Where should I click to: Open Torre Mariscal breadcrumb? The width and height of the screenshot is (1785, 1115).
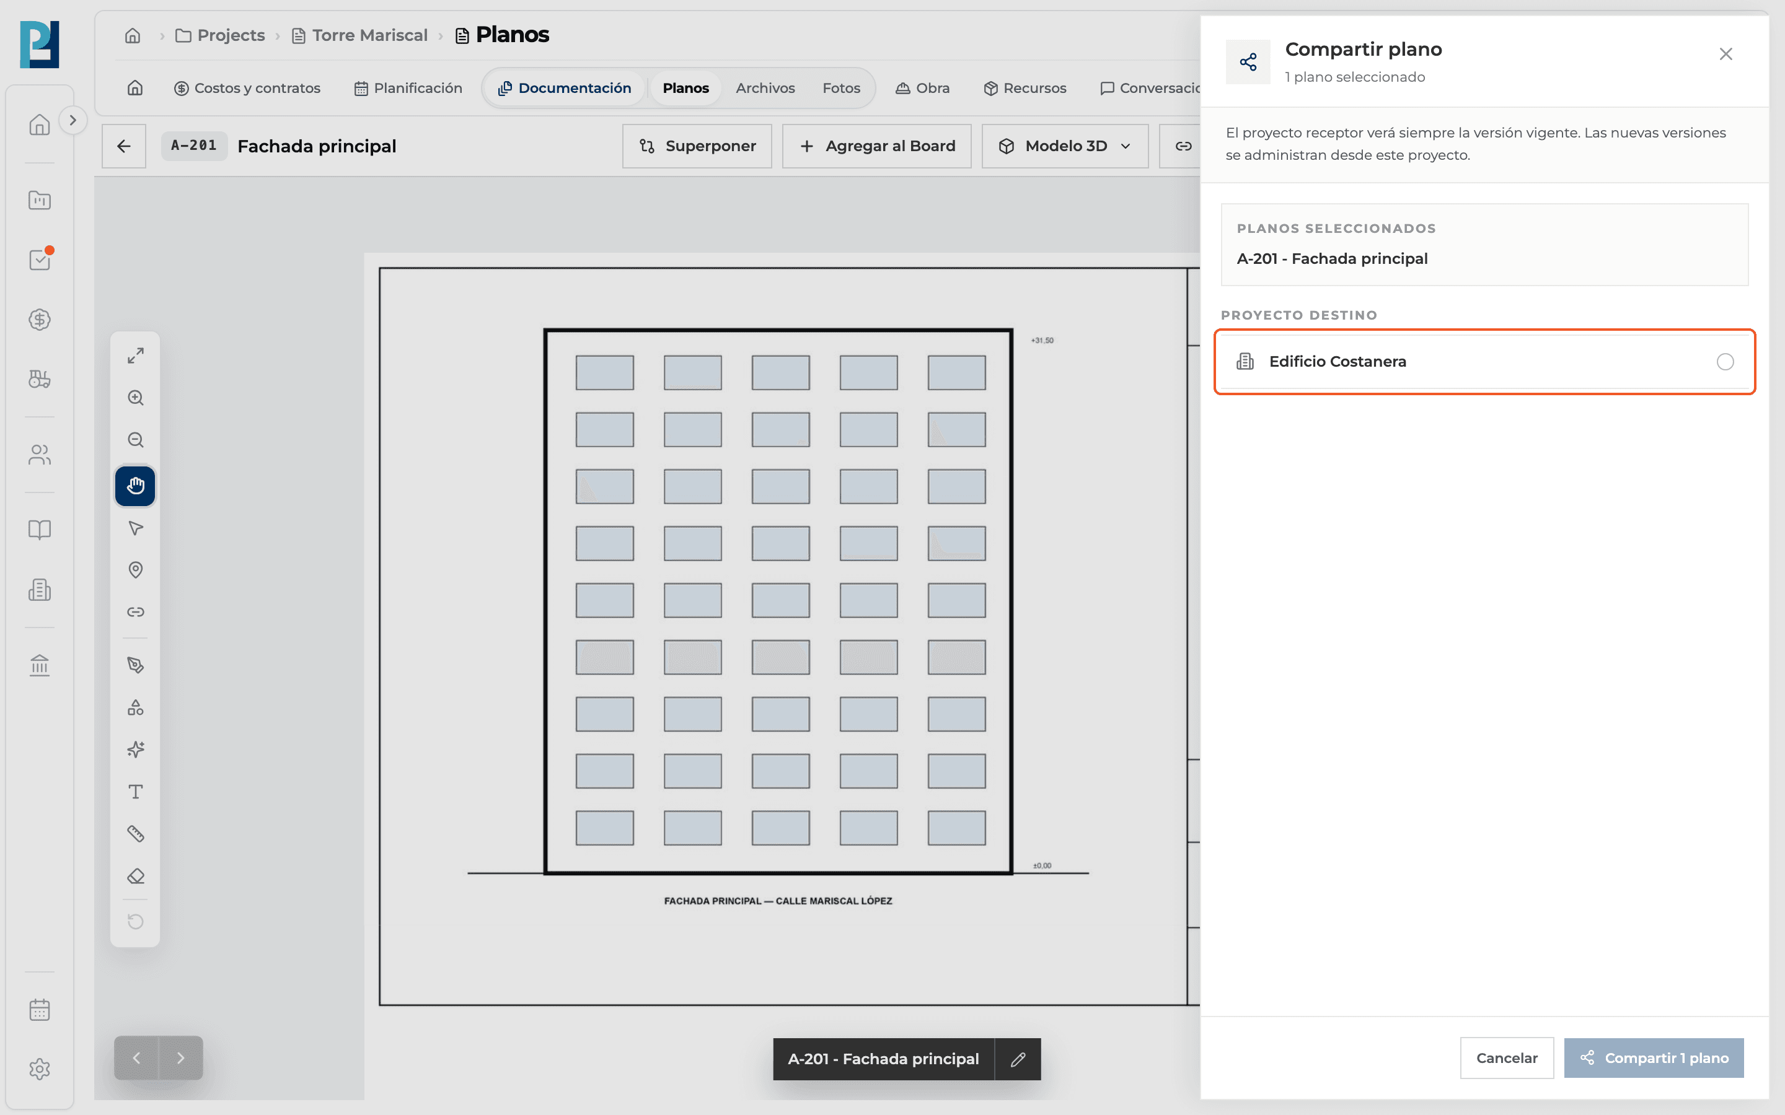(360, 35)
